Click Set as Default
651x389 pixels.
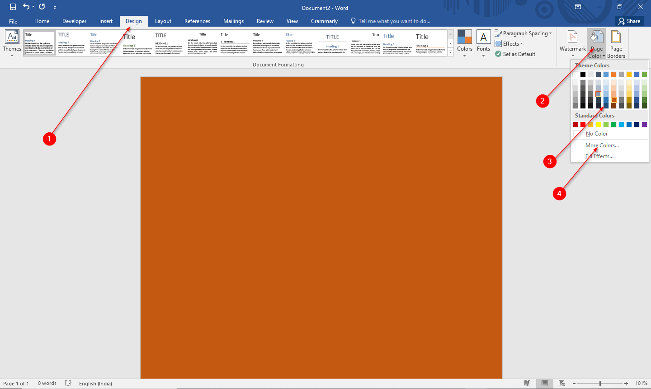515,54
